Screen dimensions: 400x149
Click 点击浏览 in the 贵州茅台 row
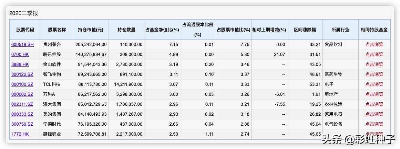tap(374, 45)
